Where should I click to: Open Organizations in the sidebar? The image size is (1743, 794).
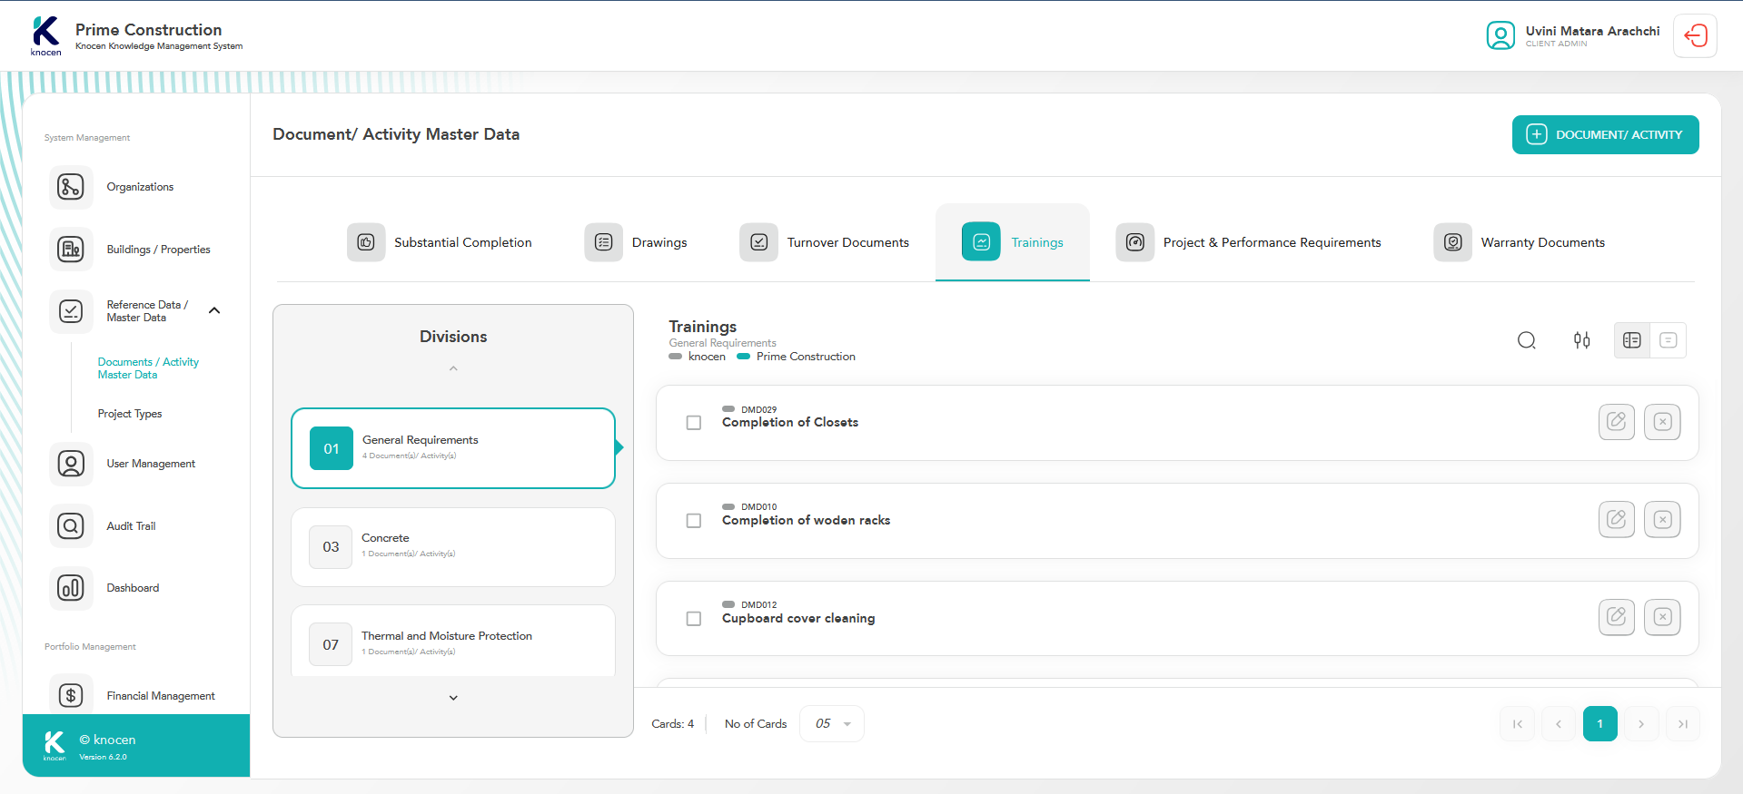coord(140,187)
